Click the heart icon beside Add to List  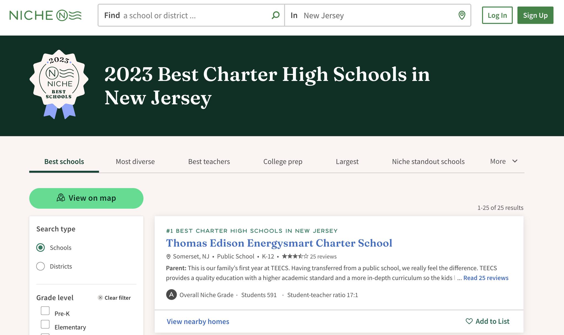(x=469, y=321)
